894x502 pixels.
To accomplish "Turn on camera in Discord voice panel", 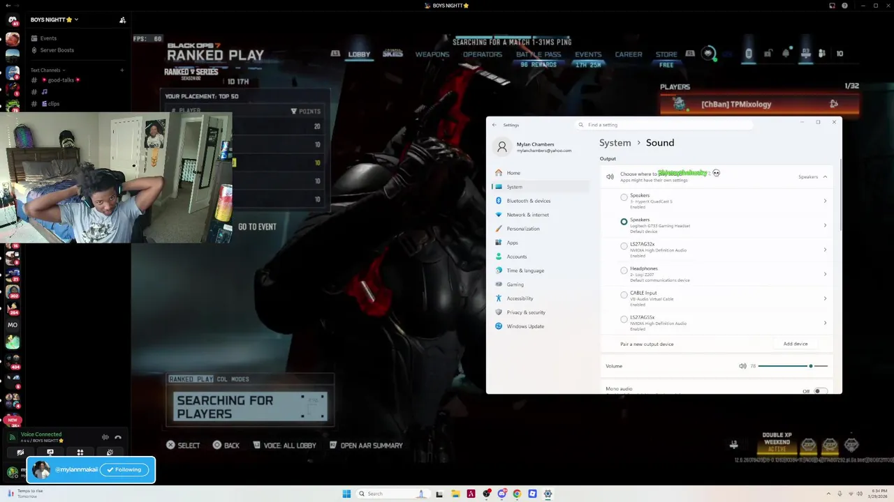I will coord(20,452).
